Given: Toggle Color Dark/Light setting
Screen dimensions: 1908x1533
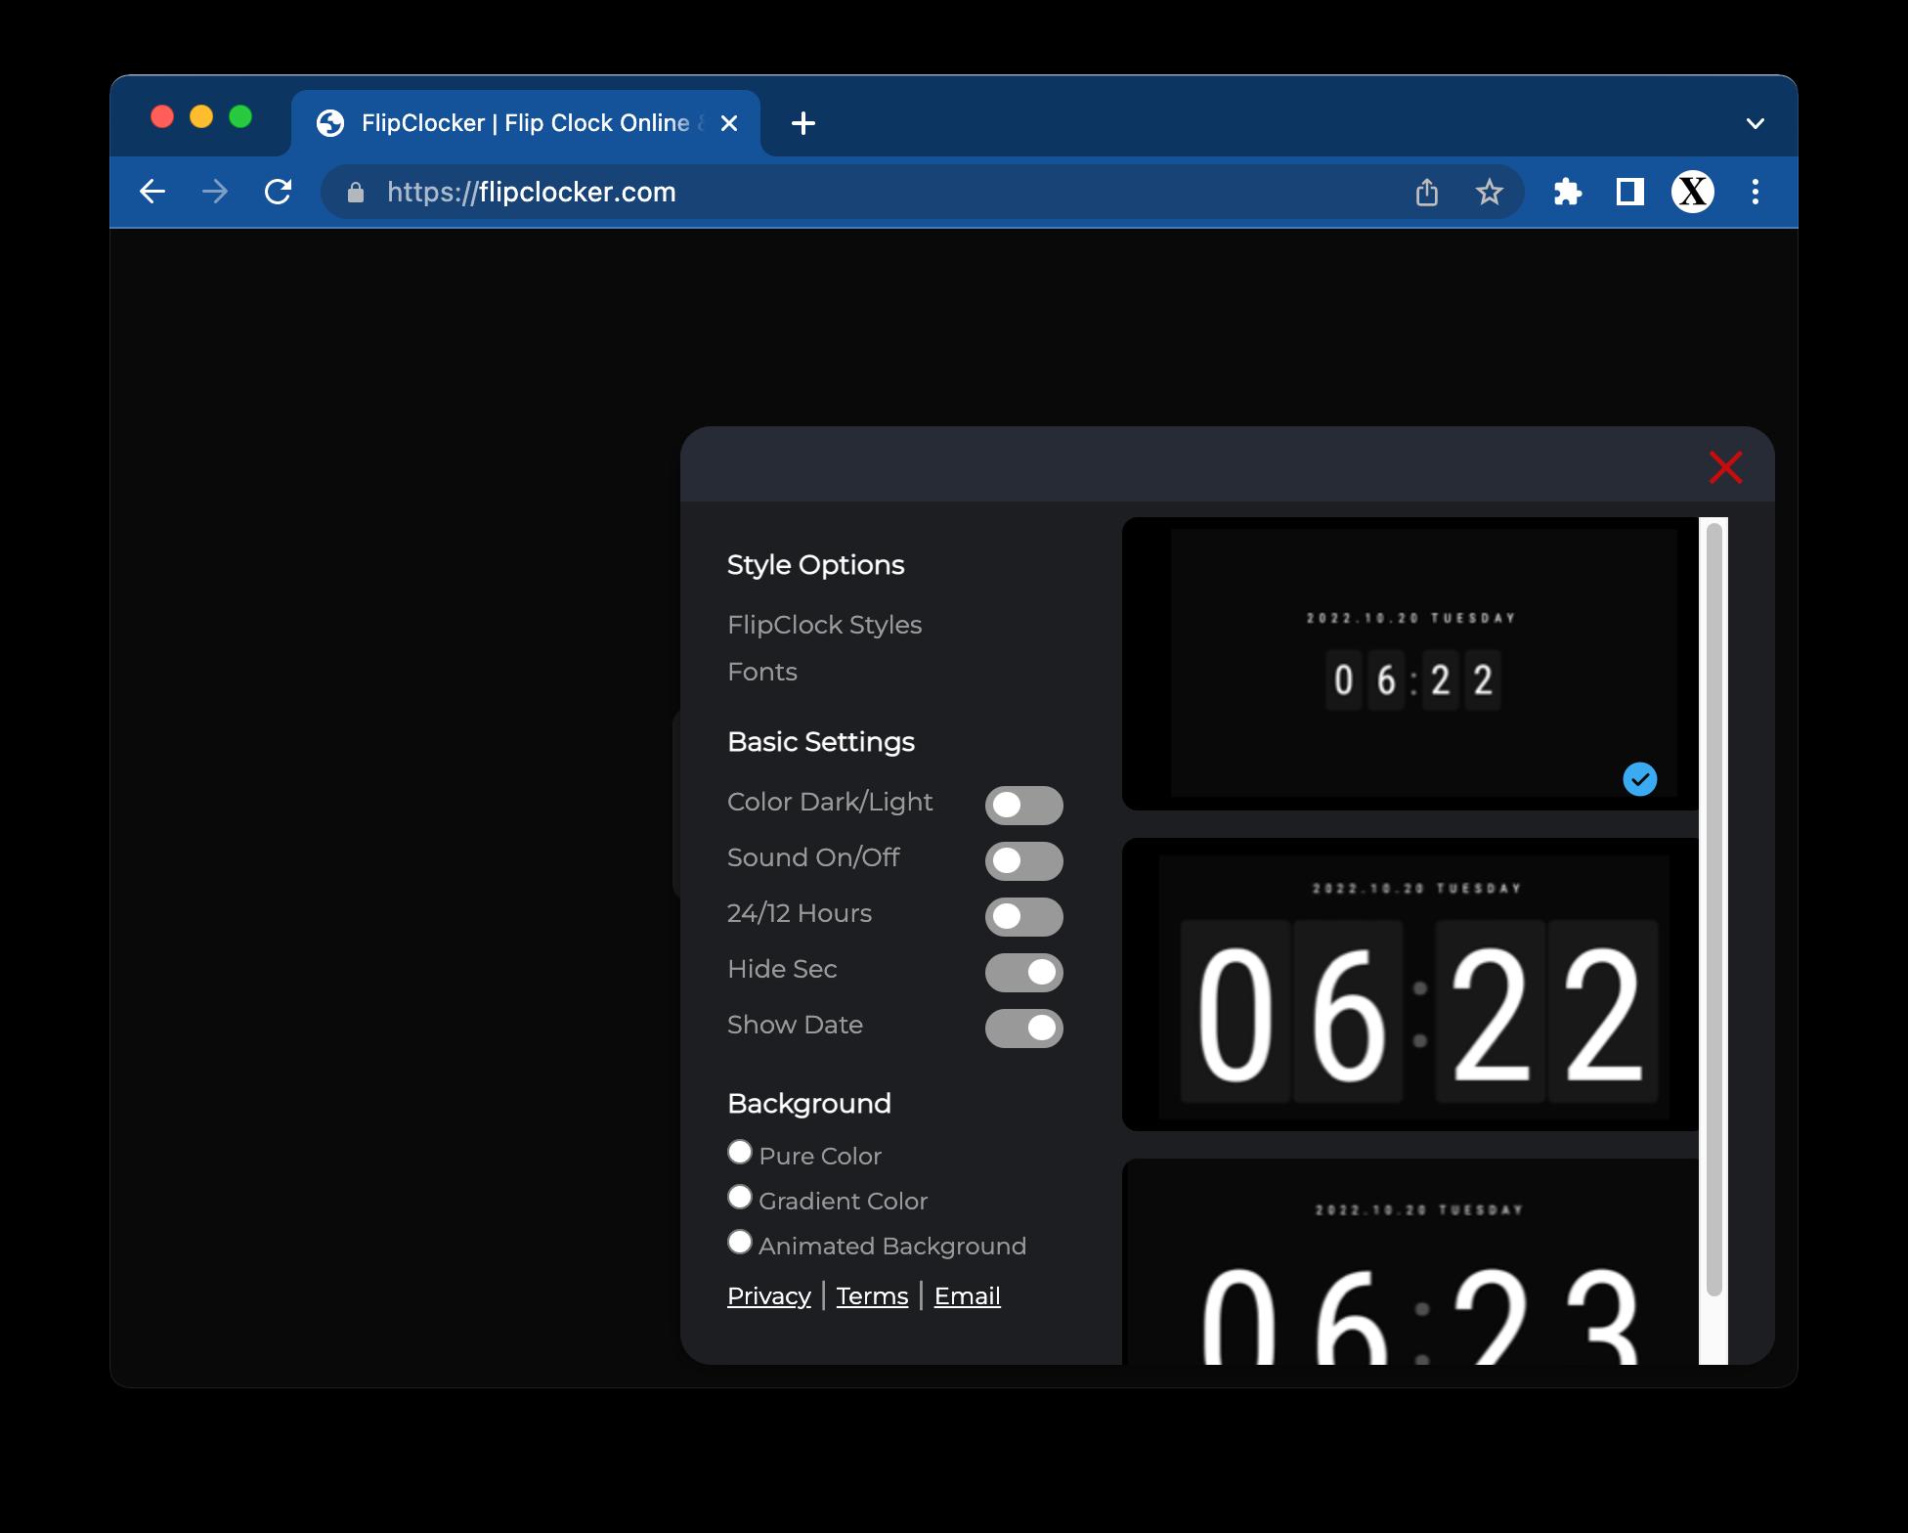Looking at the screenshot, I should click(1024, 803).
